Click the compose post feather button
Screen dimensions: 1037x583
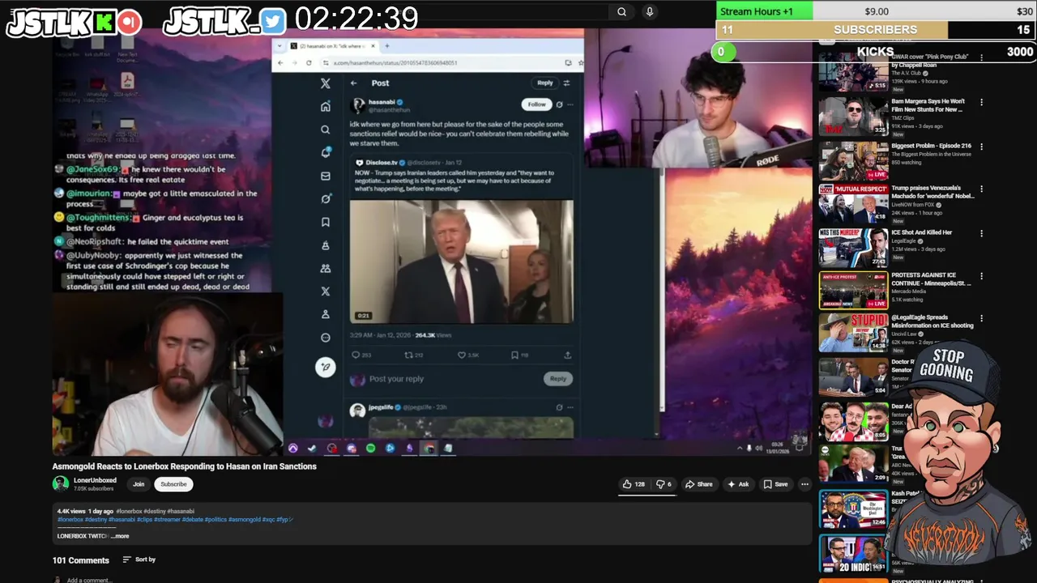click(x=325, y=367)
